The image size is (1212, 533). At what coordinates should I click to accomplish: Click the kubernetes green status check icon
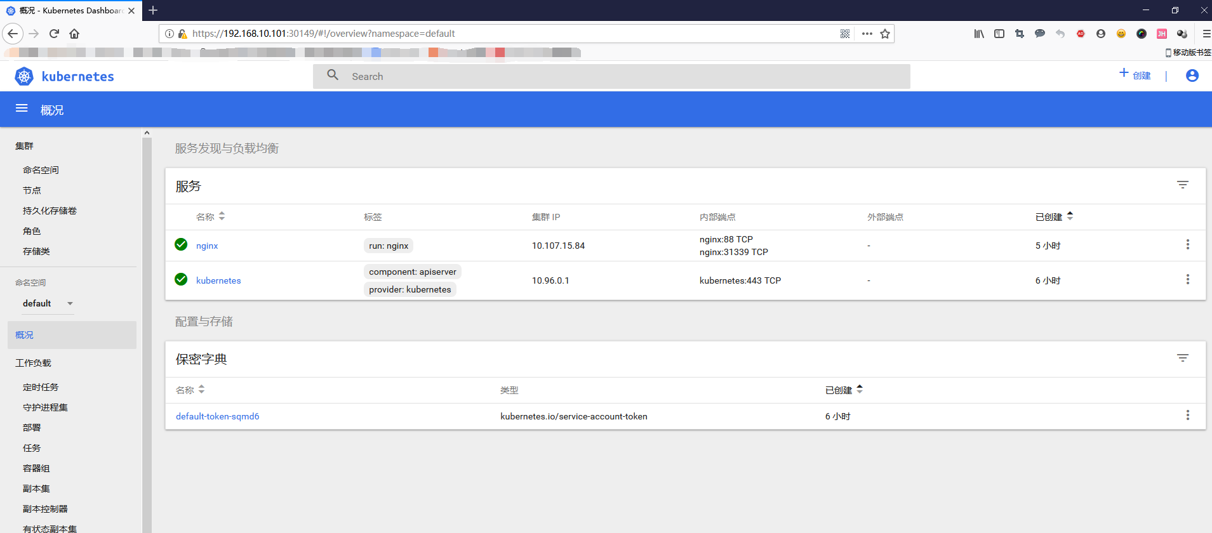pos(181,279)
